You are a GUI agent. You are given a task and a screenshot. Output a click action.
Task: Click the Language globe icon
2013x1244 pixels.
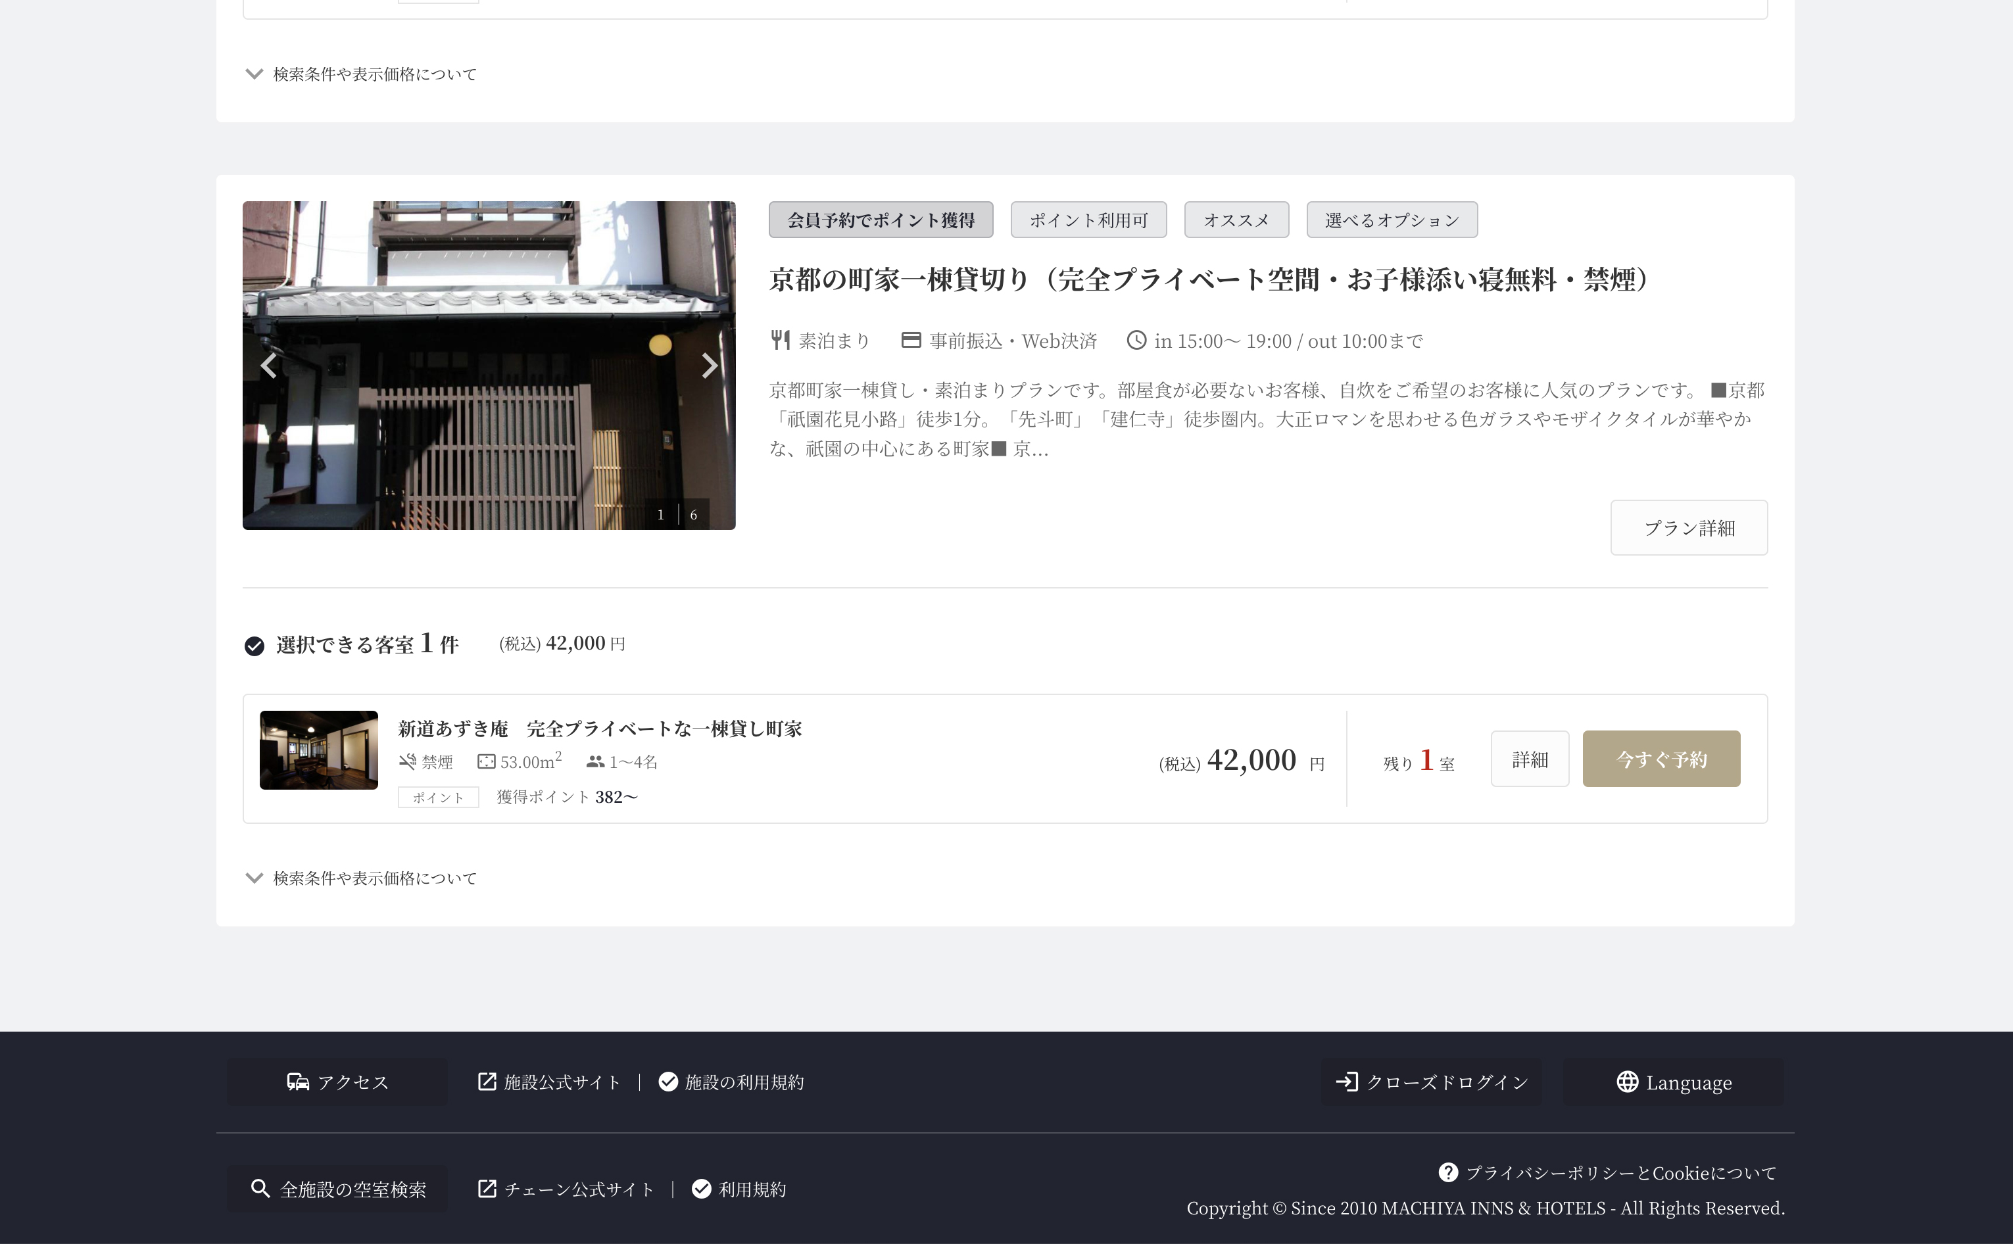pos(1627,1082)
